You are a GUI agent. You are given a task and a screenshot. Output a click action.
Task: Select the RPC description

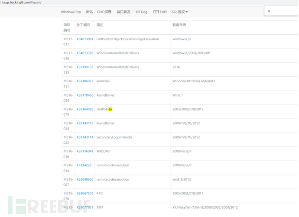(x=99, y=193)
